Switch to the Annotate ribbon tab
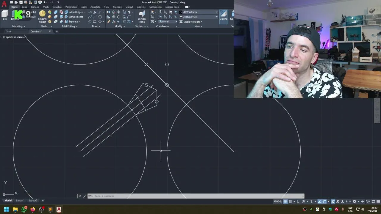Screen dimensions: 381x214 (x=95, y=7)
